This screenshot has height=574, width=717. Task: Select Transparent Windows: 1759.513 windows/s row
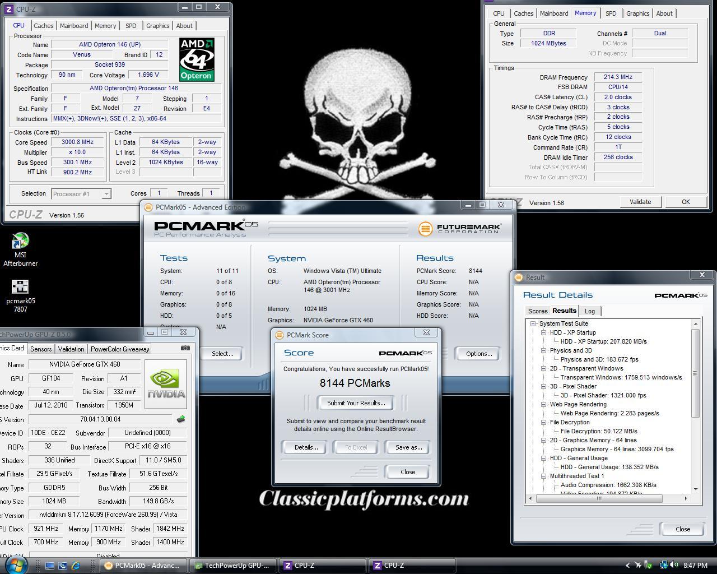pos(621,377)
